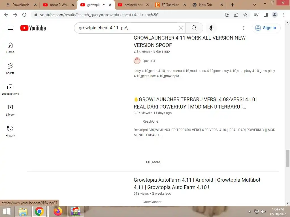This screenshot has width=290, height=217.
Task: Mute the audio icon on the growtopia tab
Action: pyautogui.click(x=104, y=5)
